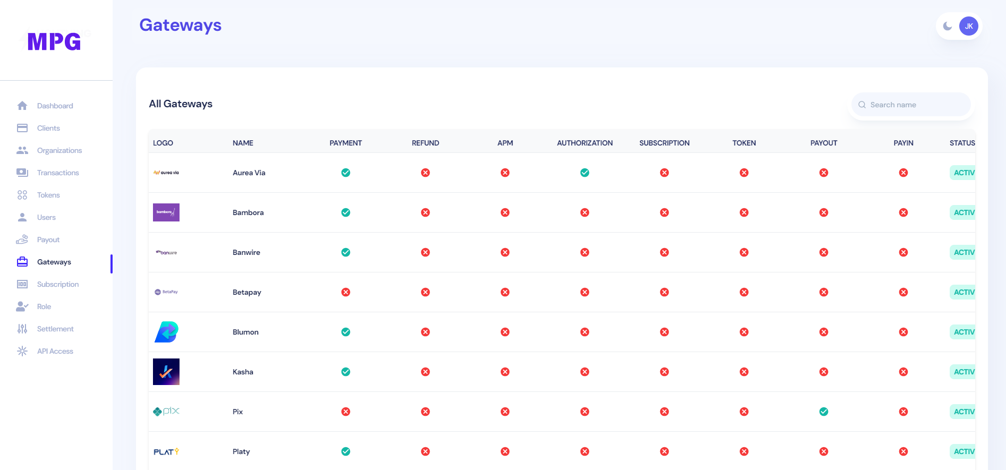Open the Users sidebar item
This screenshot has height=470, width=1006.
click(46, 217)
